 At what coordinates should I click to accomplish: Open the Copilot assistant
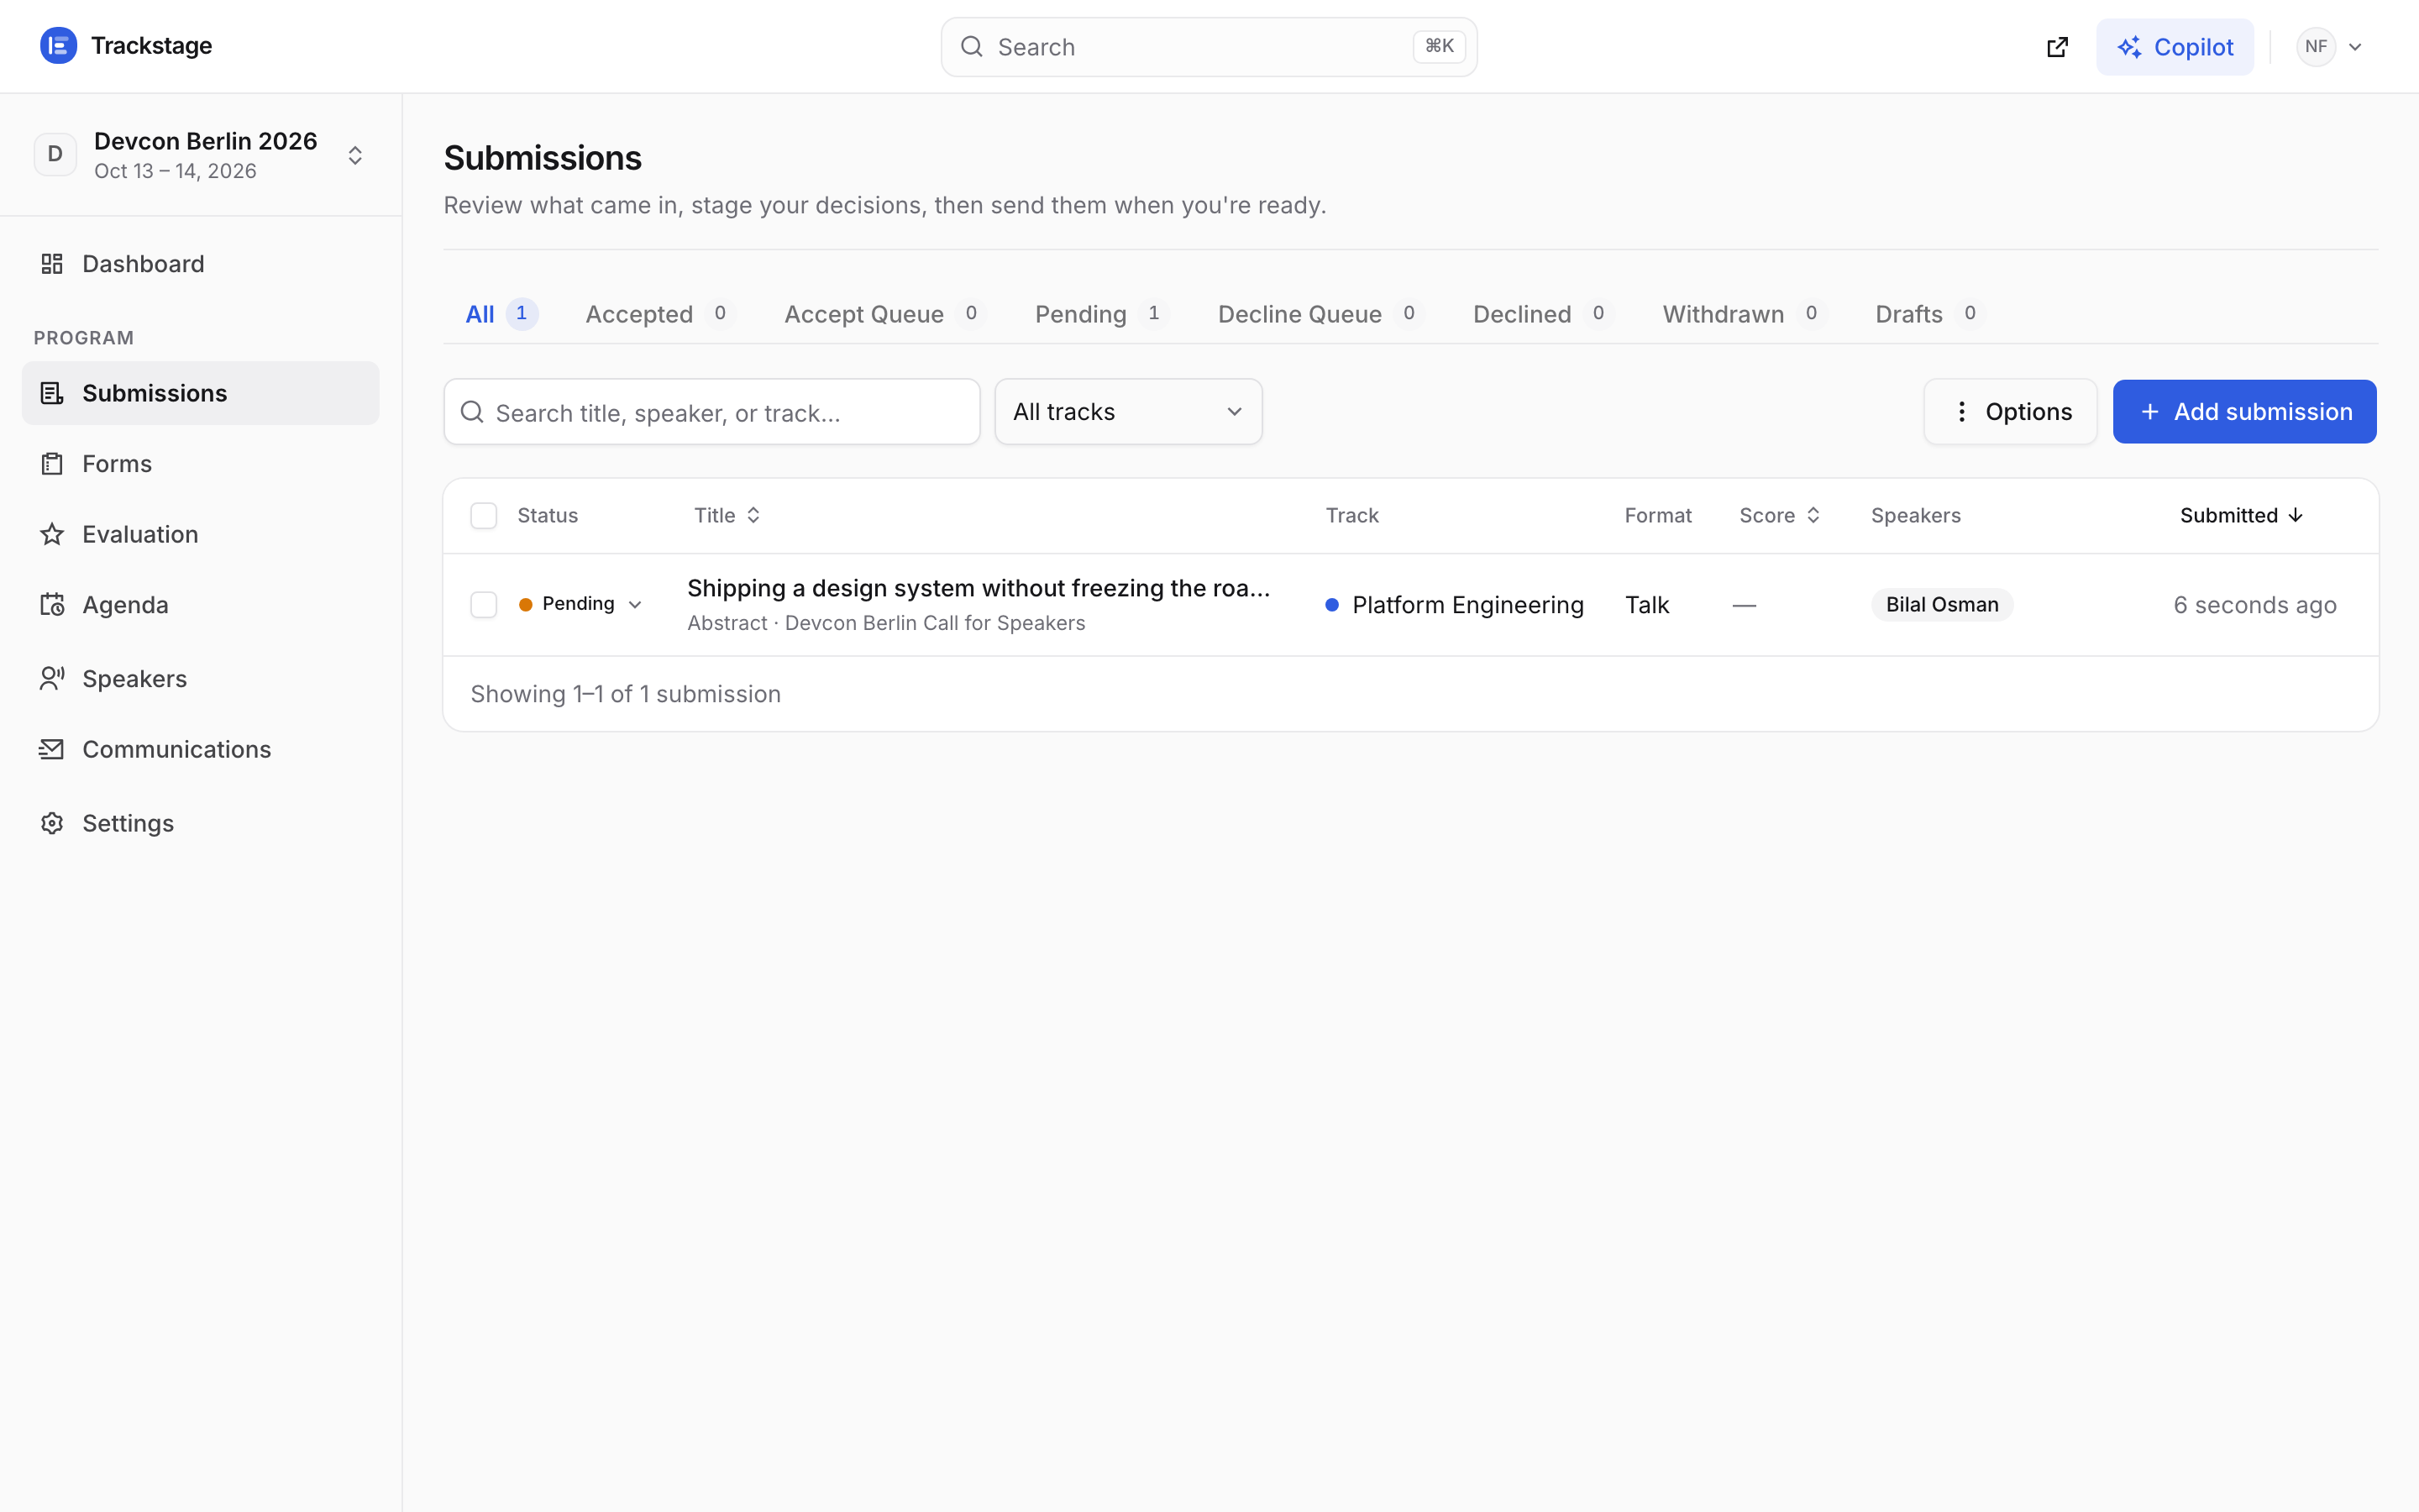coord(2174,47)
